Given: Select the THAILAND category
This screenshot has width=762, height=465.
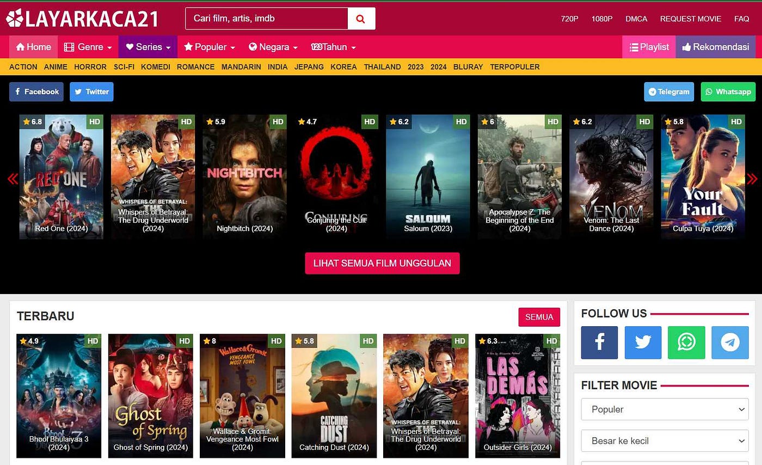Looking at the screenshot, I should point(383,67).
